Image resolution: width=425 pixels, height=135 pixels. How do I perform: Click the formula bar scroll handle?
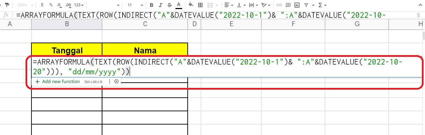point(418,15)
